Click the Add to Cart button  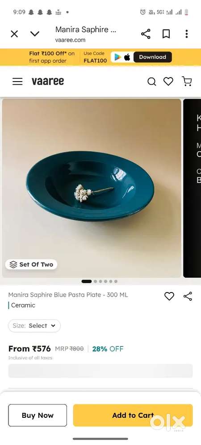pos(133,415)
